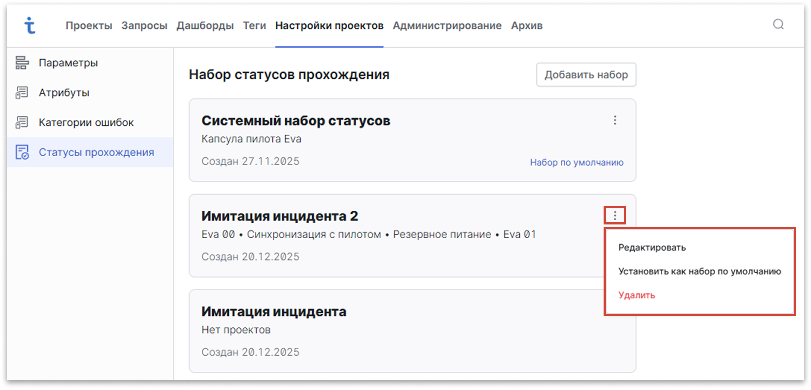Click the highlighted three-dot menu on Имитация инцидента 2
The image size is (811, 390).
[x=614, y=214]
